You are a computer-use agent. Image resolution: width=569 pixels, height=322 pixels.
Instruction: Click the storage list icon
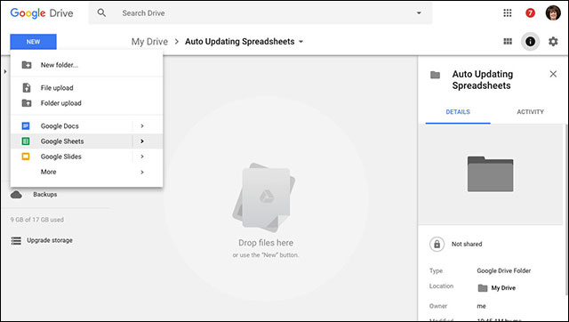(16, 241)
